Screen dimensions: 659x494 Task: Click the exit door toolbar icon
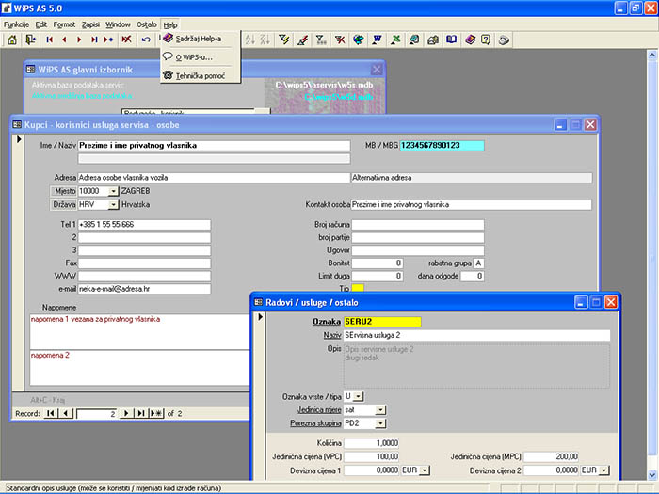tap(31, 40)
